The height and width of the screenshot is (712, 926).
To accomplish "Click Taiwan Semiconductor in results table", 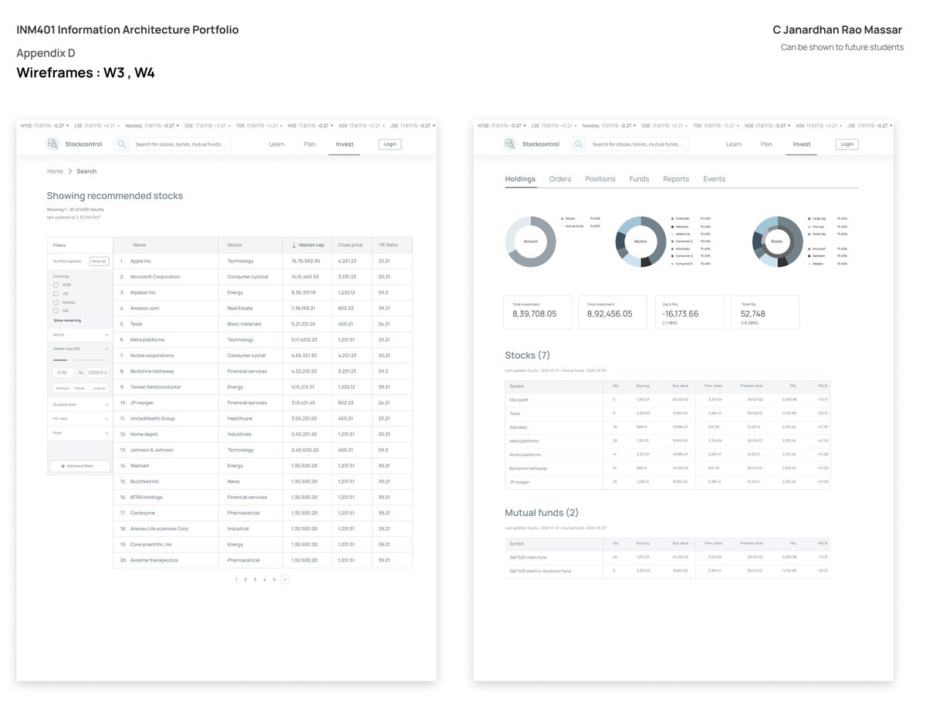I will 156,387.
